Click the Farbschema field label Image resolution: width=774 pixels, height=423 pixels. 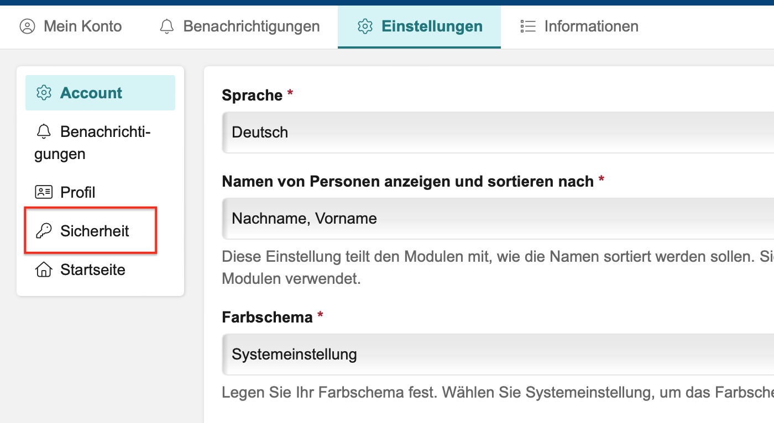click(268, 318)
